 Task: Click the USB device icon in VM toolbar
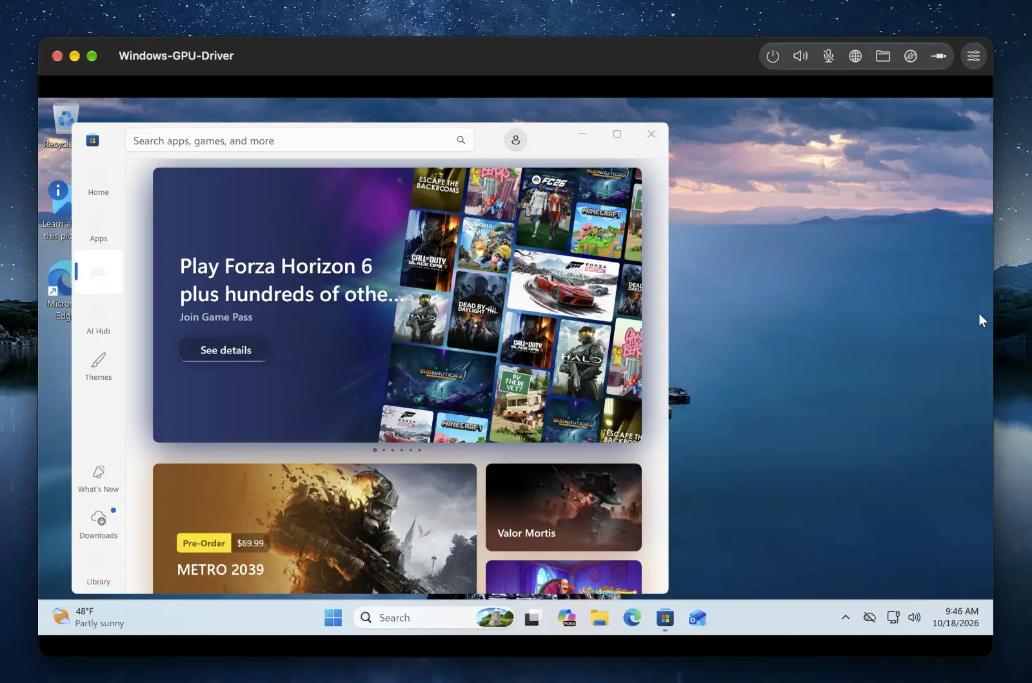[x=938, y=56]
